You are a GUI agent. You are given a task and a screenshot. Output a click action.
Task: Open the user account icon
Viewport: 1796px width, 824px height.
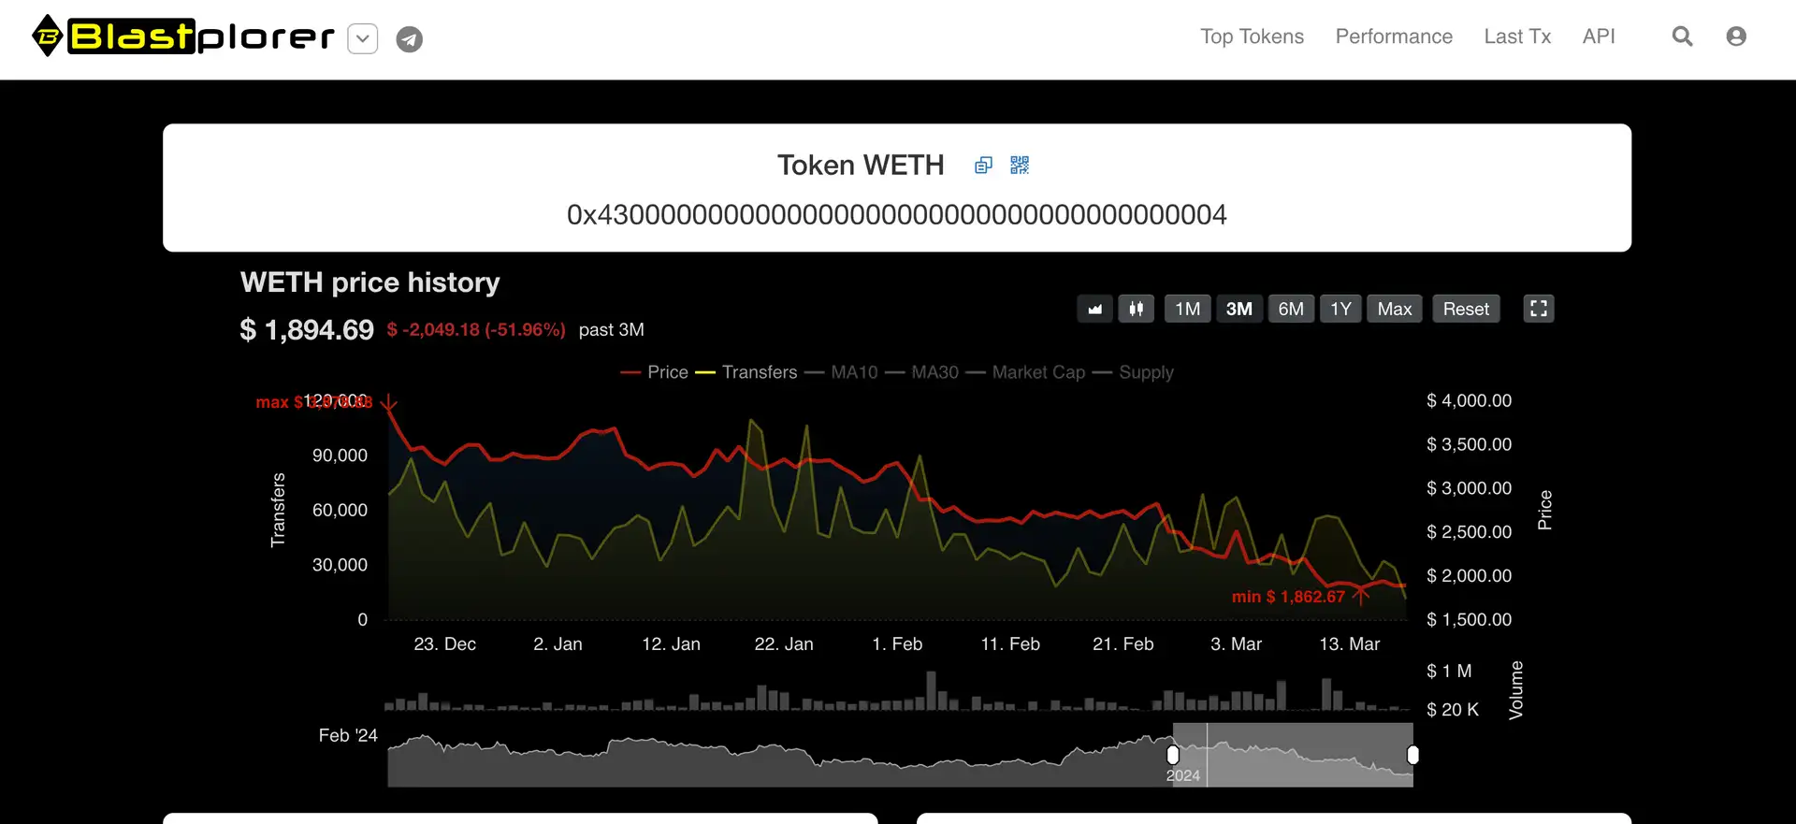click(1736, 36)
